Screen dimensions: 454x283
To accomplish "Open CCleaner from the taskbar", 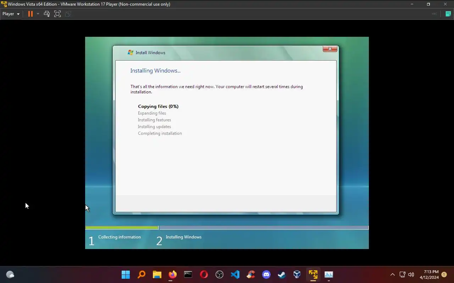I will pyautogui.click(x=250, y=275).
